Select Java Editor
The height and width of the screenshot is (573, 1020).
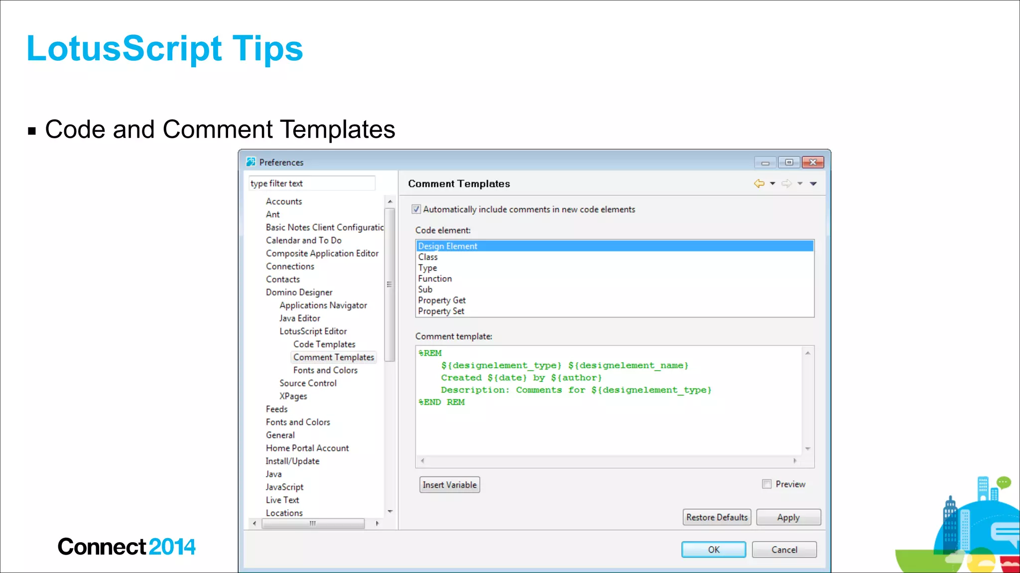tap(300, 318)
